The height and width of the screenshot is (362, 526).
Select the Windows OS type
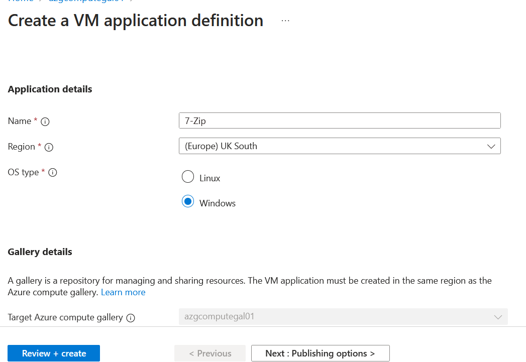[187, 201]
